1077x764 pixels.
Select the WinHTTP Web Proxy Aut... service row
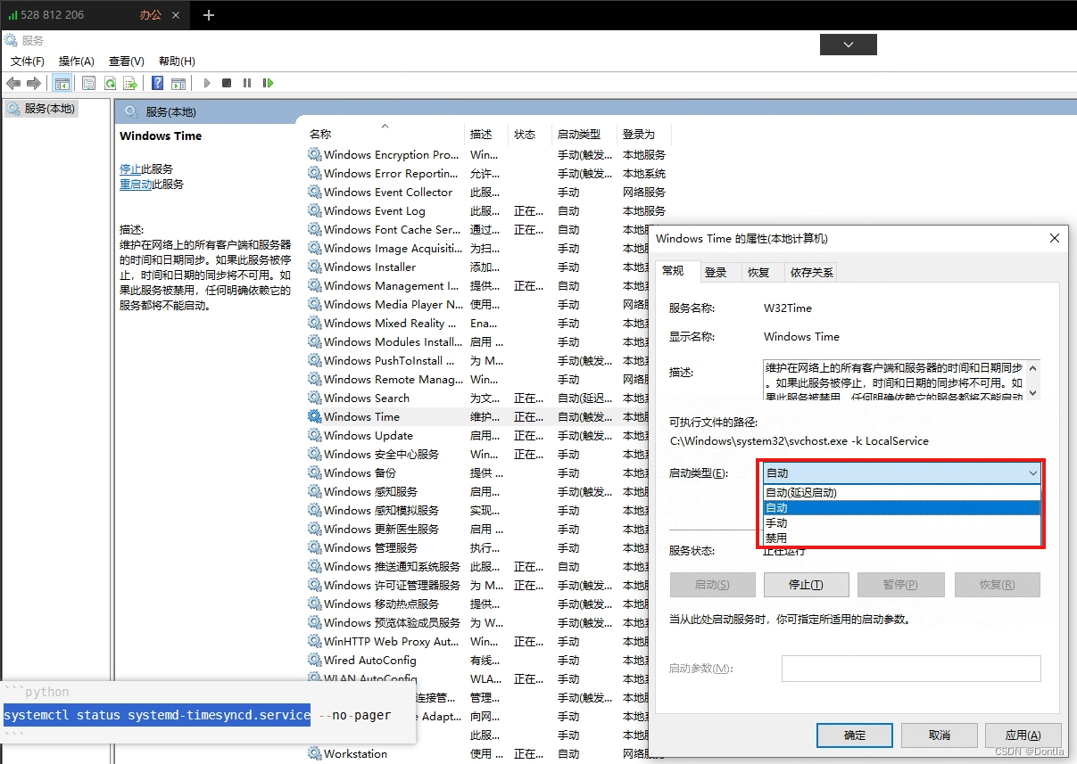[x=478, y=641]
